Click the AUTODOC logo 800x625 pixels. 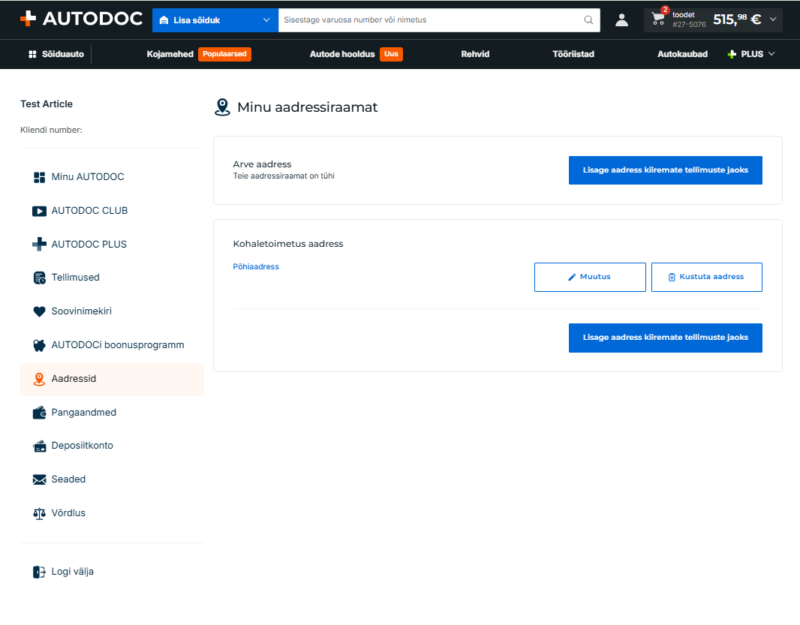click(81, 19)
